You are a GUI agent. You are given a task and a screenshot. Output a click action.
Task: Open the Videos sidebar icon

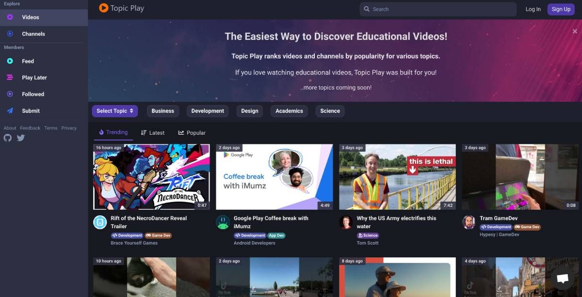(10, 17)
